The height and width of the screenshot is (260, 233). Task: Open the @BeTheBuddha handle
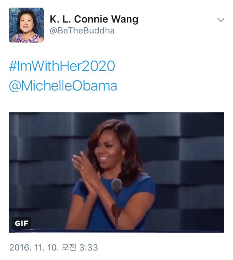click(x=82, y=31)
